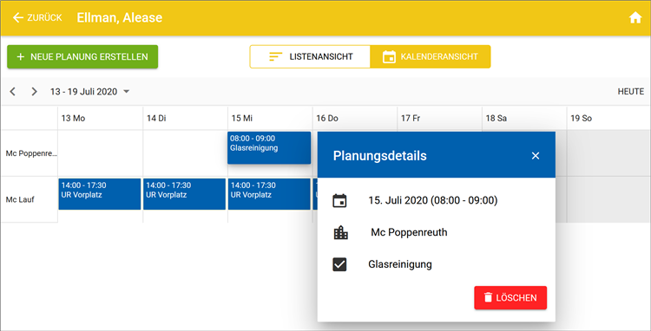Click the back arrow next to ZURÜCK
651x331 pixels.
click(18, 18)
